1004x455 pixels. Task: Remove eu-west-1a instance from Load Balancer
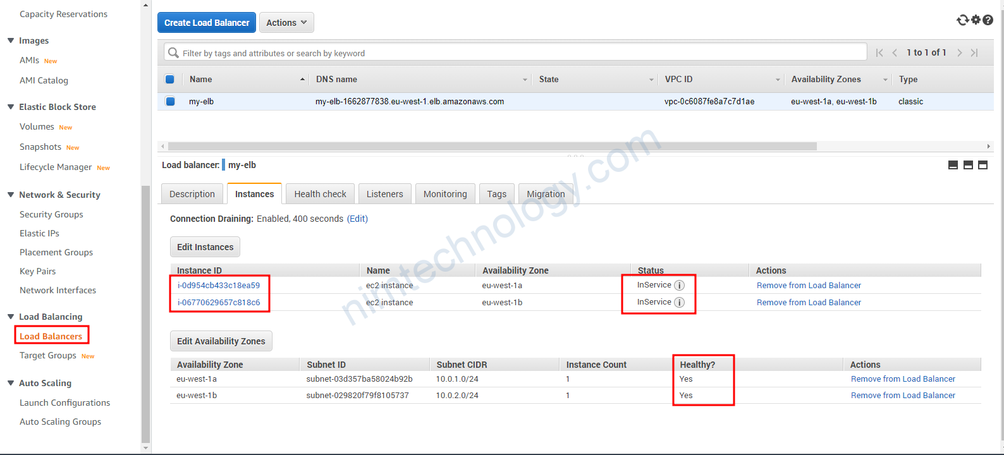pos(809,285)
